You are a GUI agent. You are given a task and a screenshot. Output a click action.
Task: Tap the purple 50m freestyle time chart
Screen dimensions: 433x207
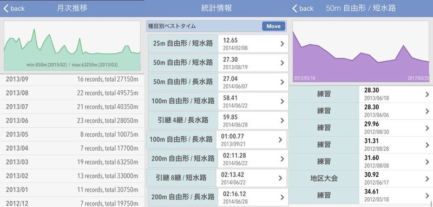(361, 51)
